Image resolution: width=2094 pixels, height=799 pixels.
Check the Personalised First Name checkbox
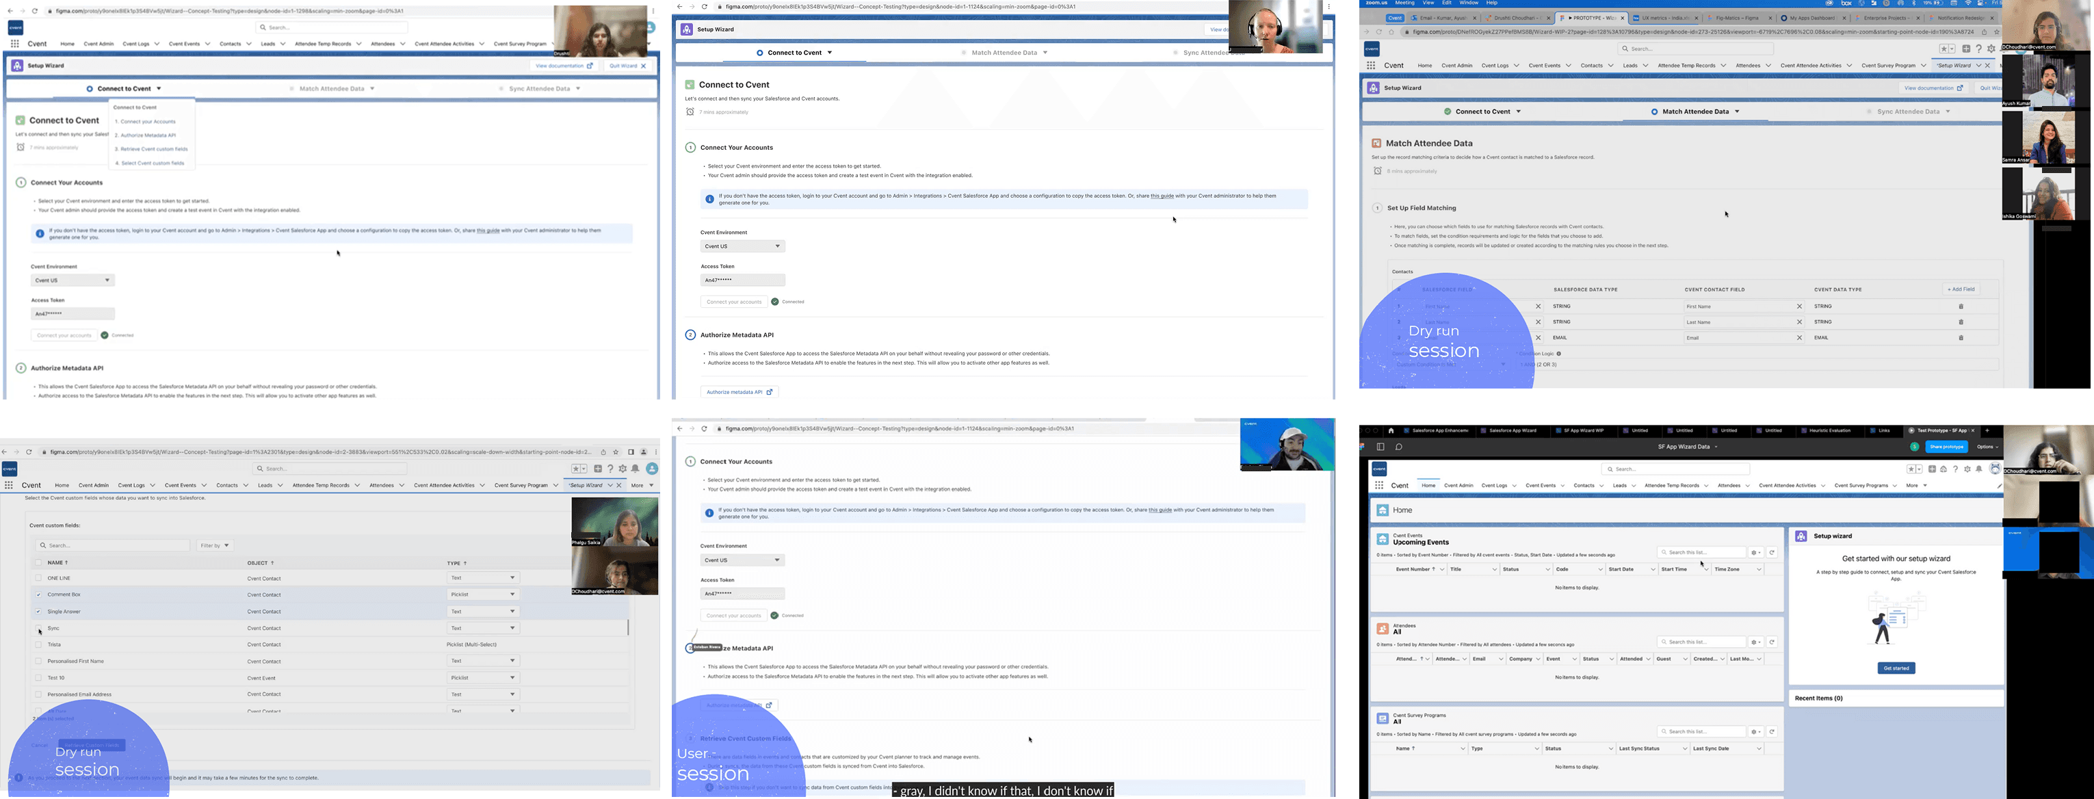38,661
